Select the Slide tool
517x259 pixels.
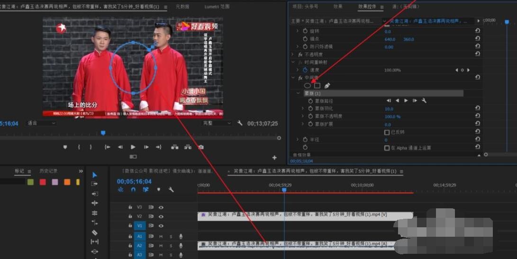[95, 252]
